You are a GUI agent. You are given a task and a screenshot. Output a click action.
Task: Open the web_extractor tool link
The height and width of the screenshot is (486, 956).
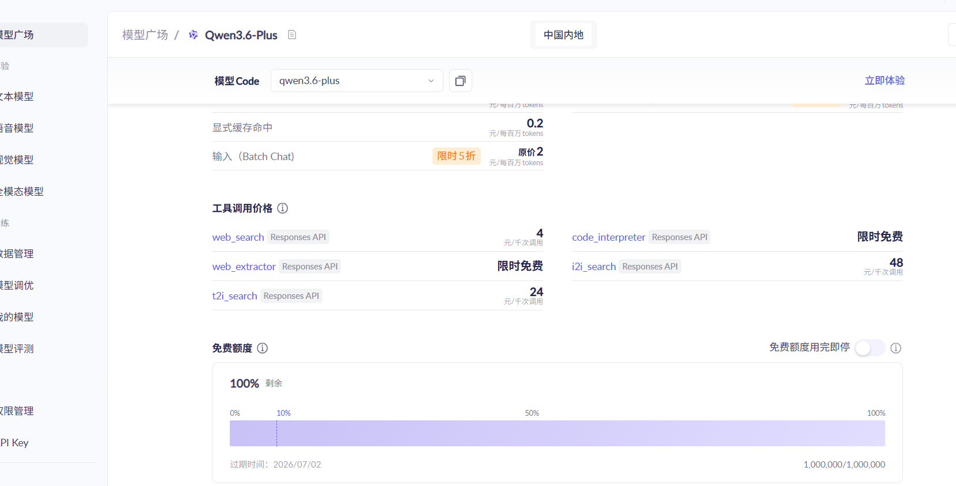click(x=244, y=267)
